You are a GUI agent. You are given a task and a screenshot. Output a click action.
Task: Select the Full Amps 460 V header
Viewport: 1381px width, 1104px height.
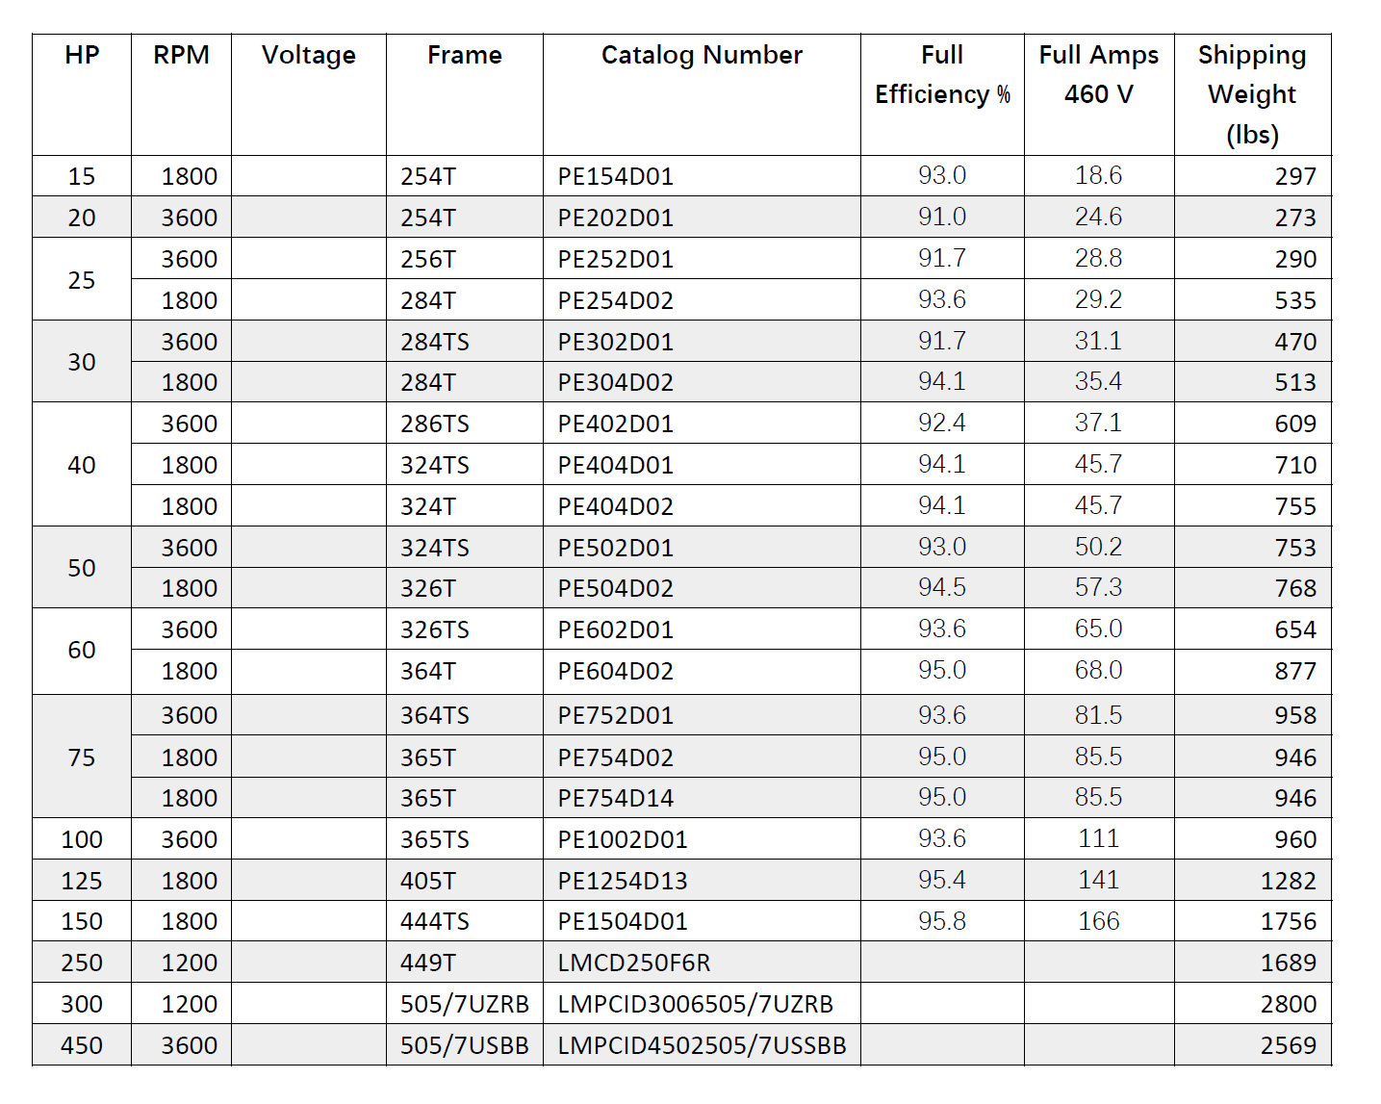click(x=1099, y=75)
